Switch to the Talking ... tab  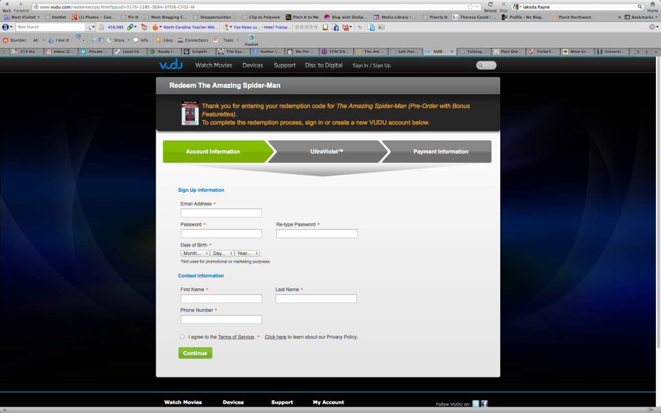click(473, 52)
